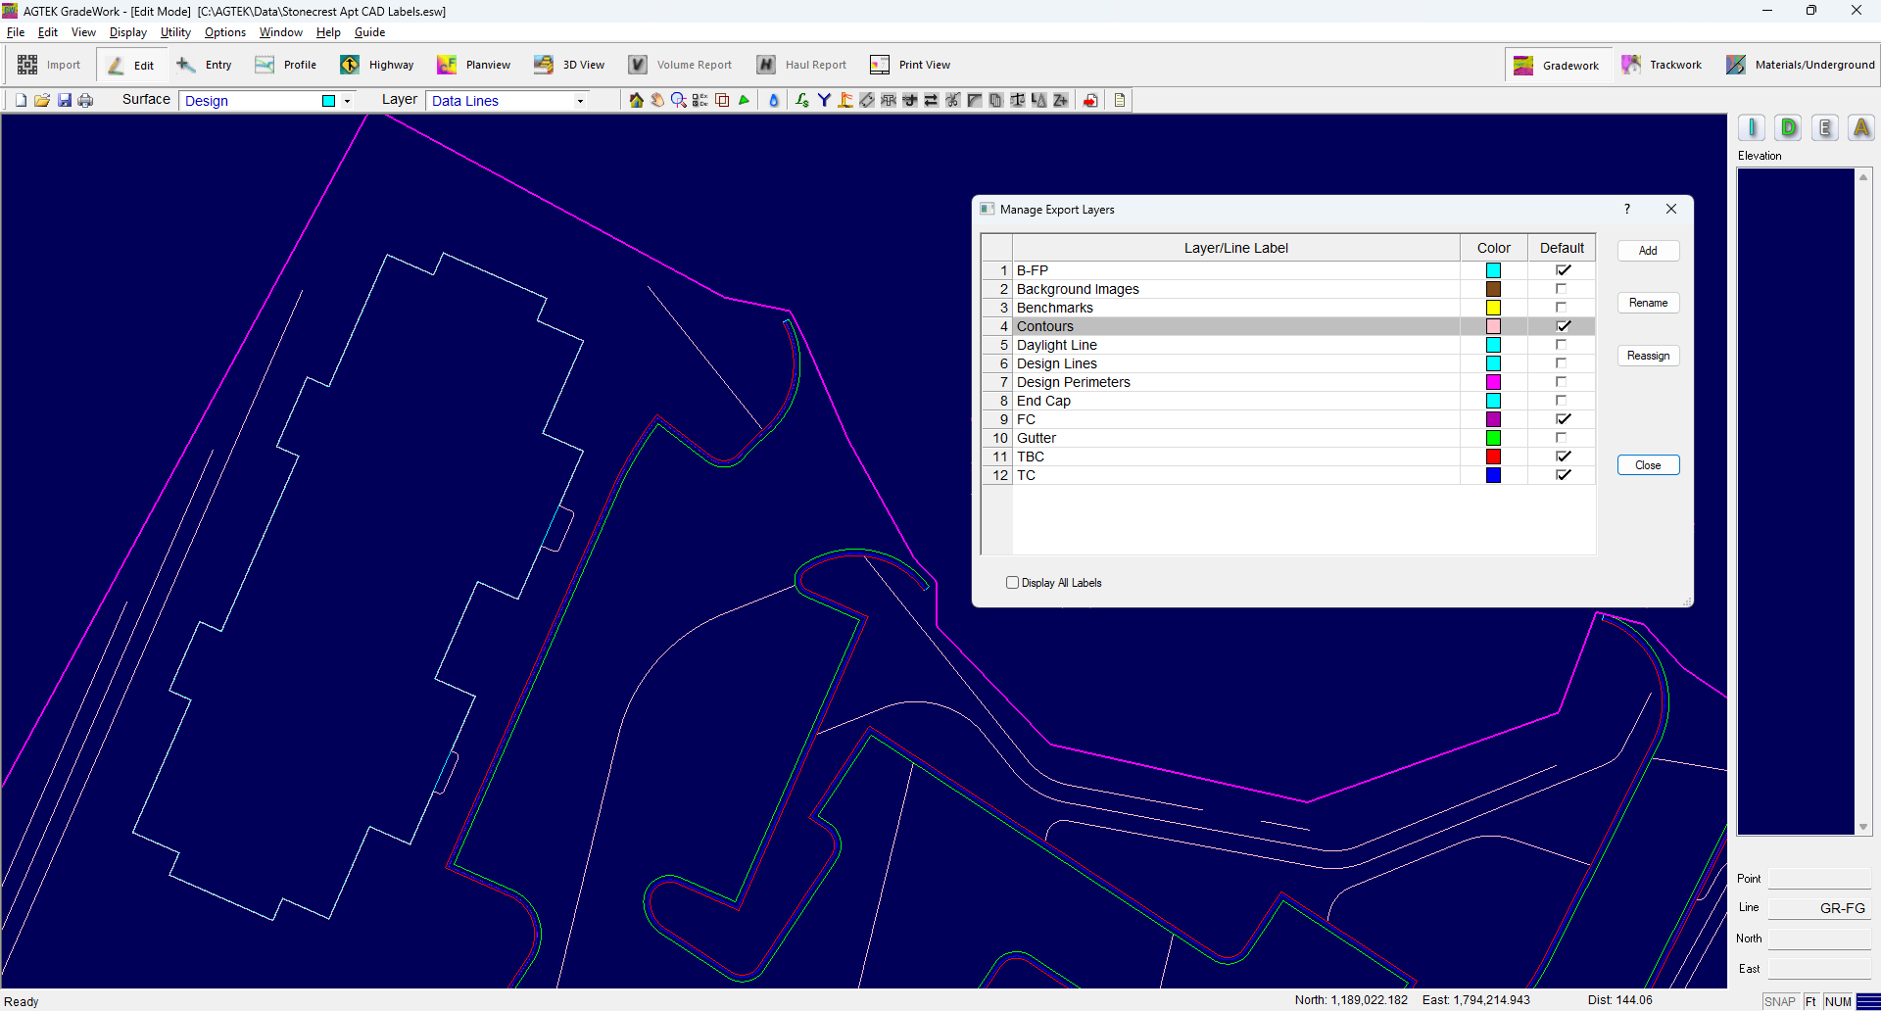Screen dimensions: 1881x1011
Task: Click the print icon in toolbar
Action: click(86, 100)
